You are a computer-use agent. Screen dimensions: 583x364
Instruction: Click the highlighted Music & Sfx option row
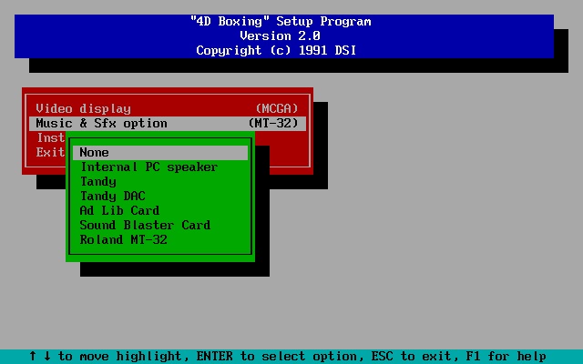pos(101,123)
